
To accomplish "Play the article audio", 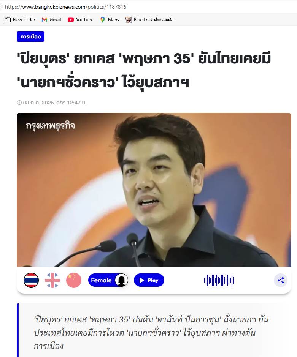I will 149,280.
